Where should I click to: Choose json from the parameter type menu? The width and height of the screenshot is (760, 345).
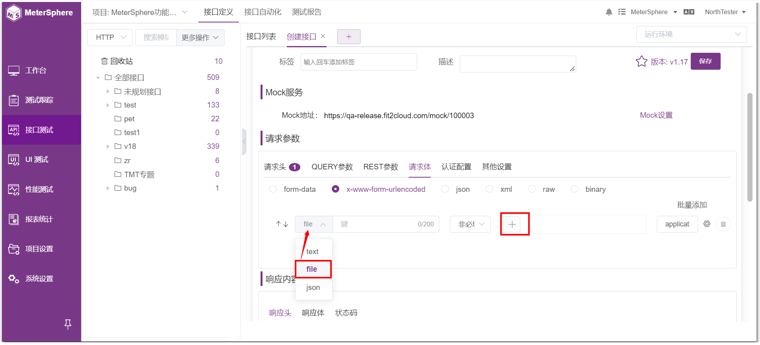point(314,287)
